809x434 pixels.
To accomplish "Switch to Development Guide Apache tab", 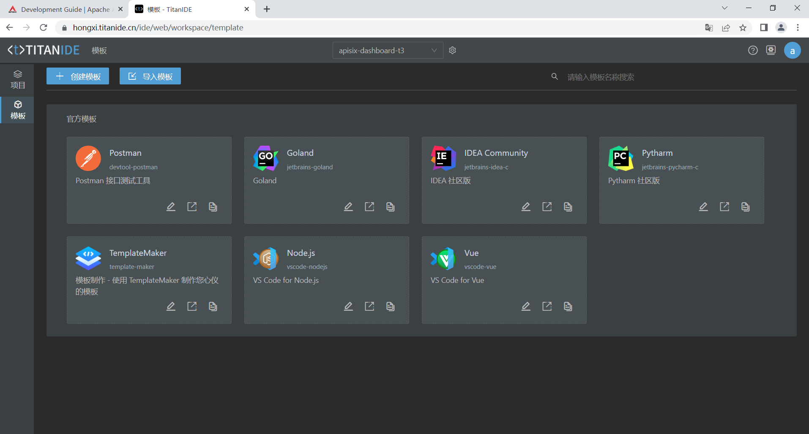I will 63,9.
